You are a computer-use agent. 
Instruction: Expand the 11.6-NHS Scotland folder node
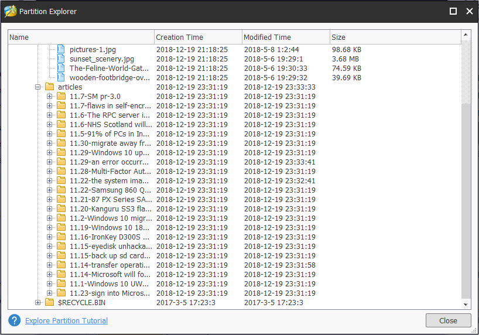tap(50, 125)
